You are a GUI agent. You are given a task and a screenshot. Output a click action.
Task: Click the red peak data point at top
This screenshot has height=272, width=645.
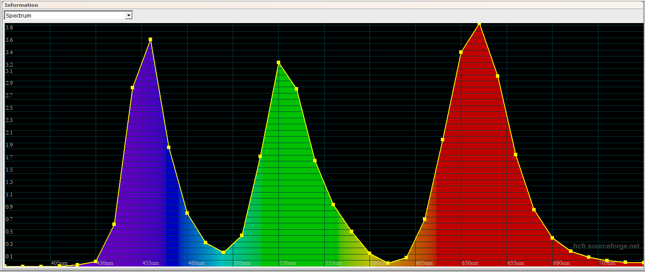pyautogui.click(x=479, y=23)
